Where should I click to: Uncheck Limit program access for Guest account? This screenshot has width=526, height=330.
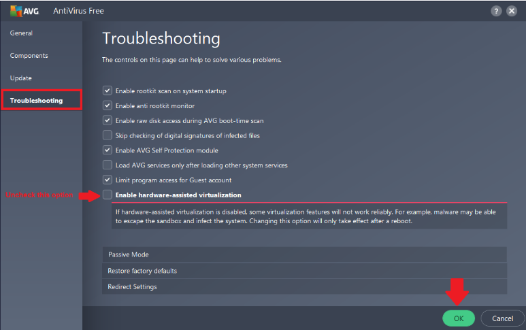[108, 180]
